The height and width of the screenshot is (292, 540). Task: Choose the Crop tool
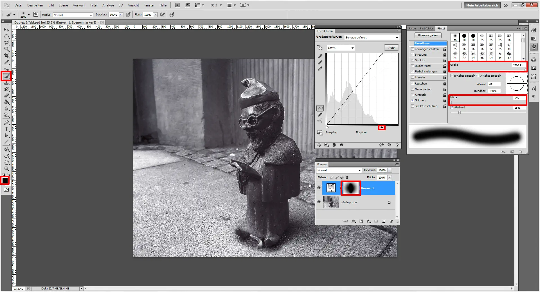[6, 56]
